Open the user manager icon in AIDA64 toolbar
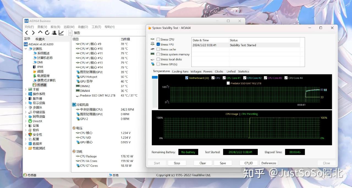The width and height of the screenshot is (352, 188). (54, 33)
